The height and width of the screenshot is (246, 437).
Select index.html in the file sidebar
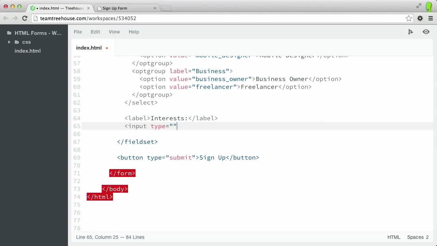tap(27, 51)
